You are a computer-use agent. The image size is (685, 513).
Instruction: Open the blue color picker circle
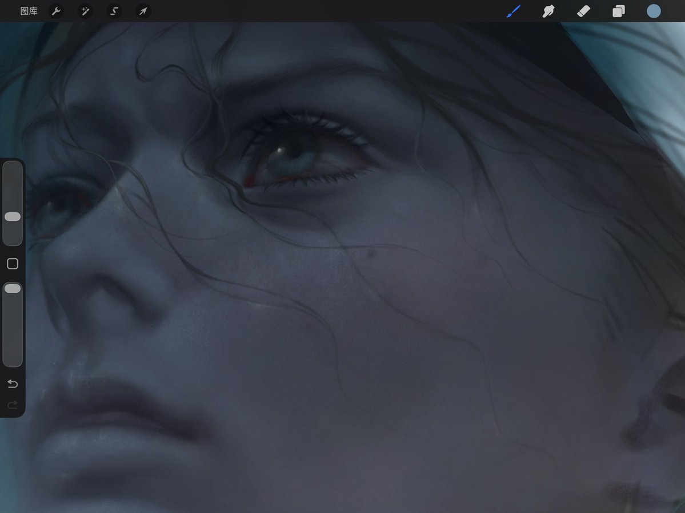click(x=654, y=11)
